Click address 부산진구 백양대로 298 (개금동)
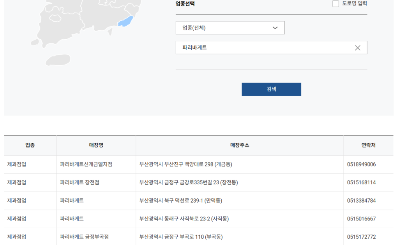This screenshot has width=399, height=245. point(185,164)
